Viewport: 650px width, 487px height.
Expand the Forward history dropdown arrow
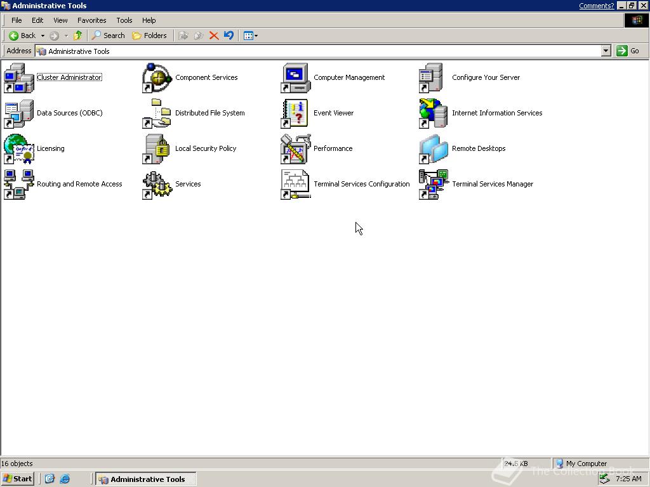tap(66, 36)
